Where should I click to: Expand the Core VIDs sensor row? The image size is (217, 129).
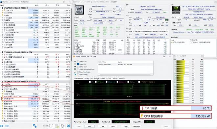tap(2, 10)
